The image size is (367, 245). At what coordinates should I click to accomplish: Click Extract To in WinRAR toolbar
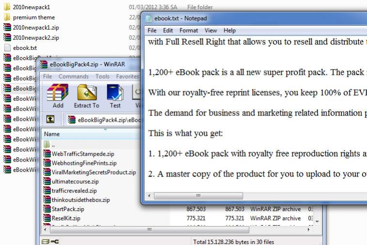point(87,96)
